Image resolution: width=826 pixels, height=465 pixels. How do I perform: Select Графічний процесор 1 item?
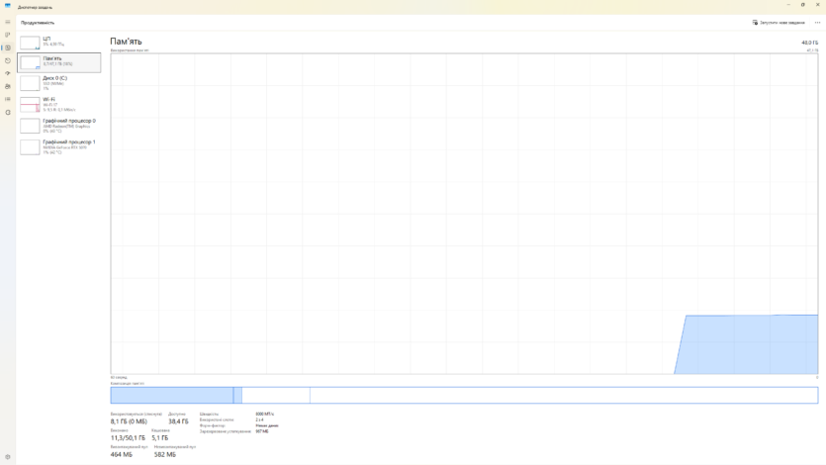pos(59,145)
